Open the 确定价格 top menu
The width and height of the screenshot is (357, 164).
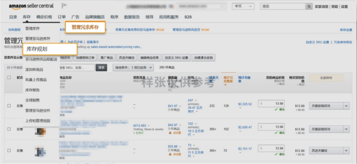point(44,17)
